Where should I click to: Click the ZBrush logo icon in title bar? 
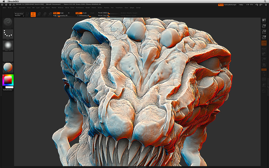pyautogui.click(x=14, y=5)
